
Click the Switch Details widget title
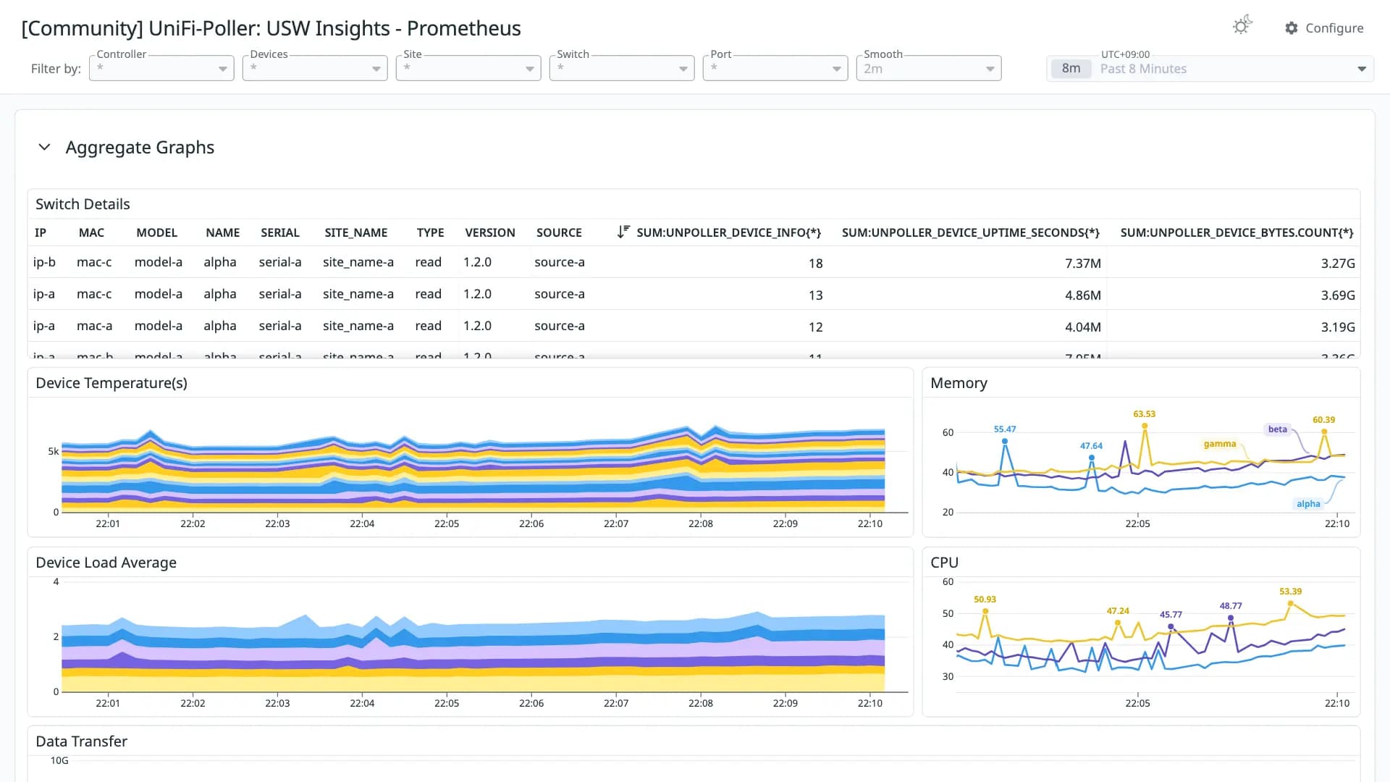pos(83,204)
